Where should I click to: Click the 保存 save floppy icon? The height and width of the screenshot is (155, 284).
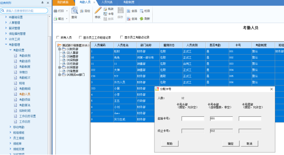[x=120, y=10]
